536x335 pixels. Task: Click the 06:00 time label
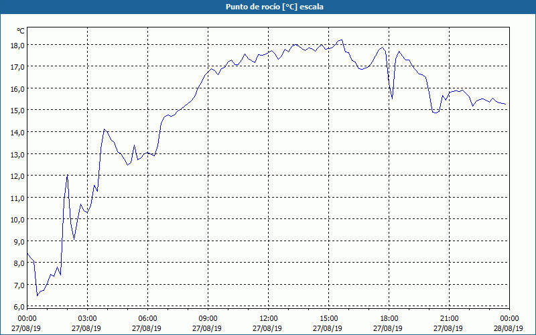(x=147, y=319)
